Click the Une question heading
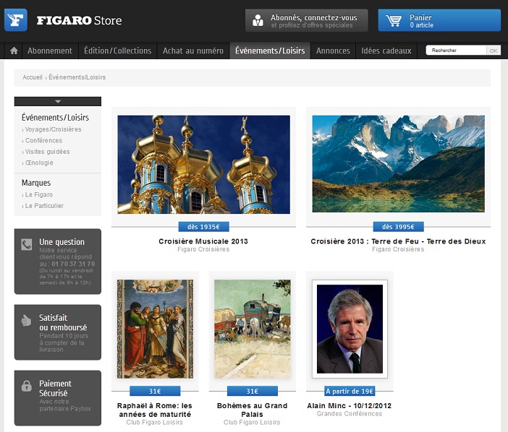Viewport: 508px width, 432px height. click(62, 242)
